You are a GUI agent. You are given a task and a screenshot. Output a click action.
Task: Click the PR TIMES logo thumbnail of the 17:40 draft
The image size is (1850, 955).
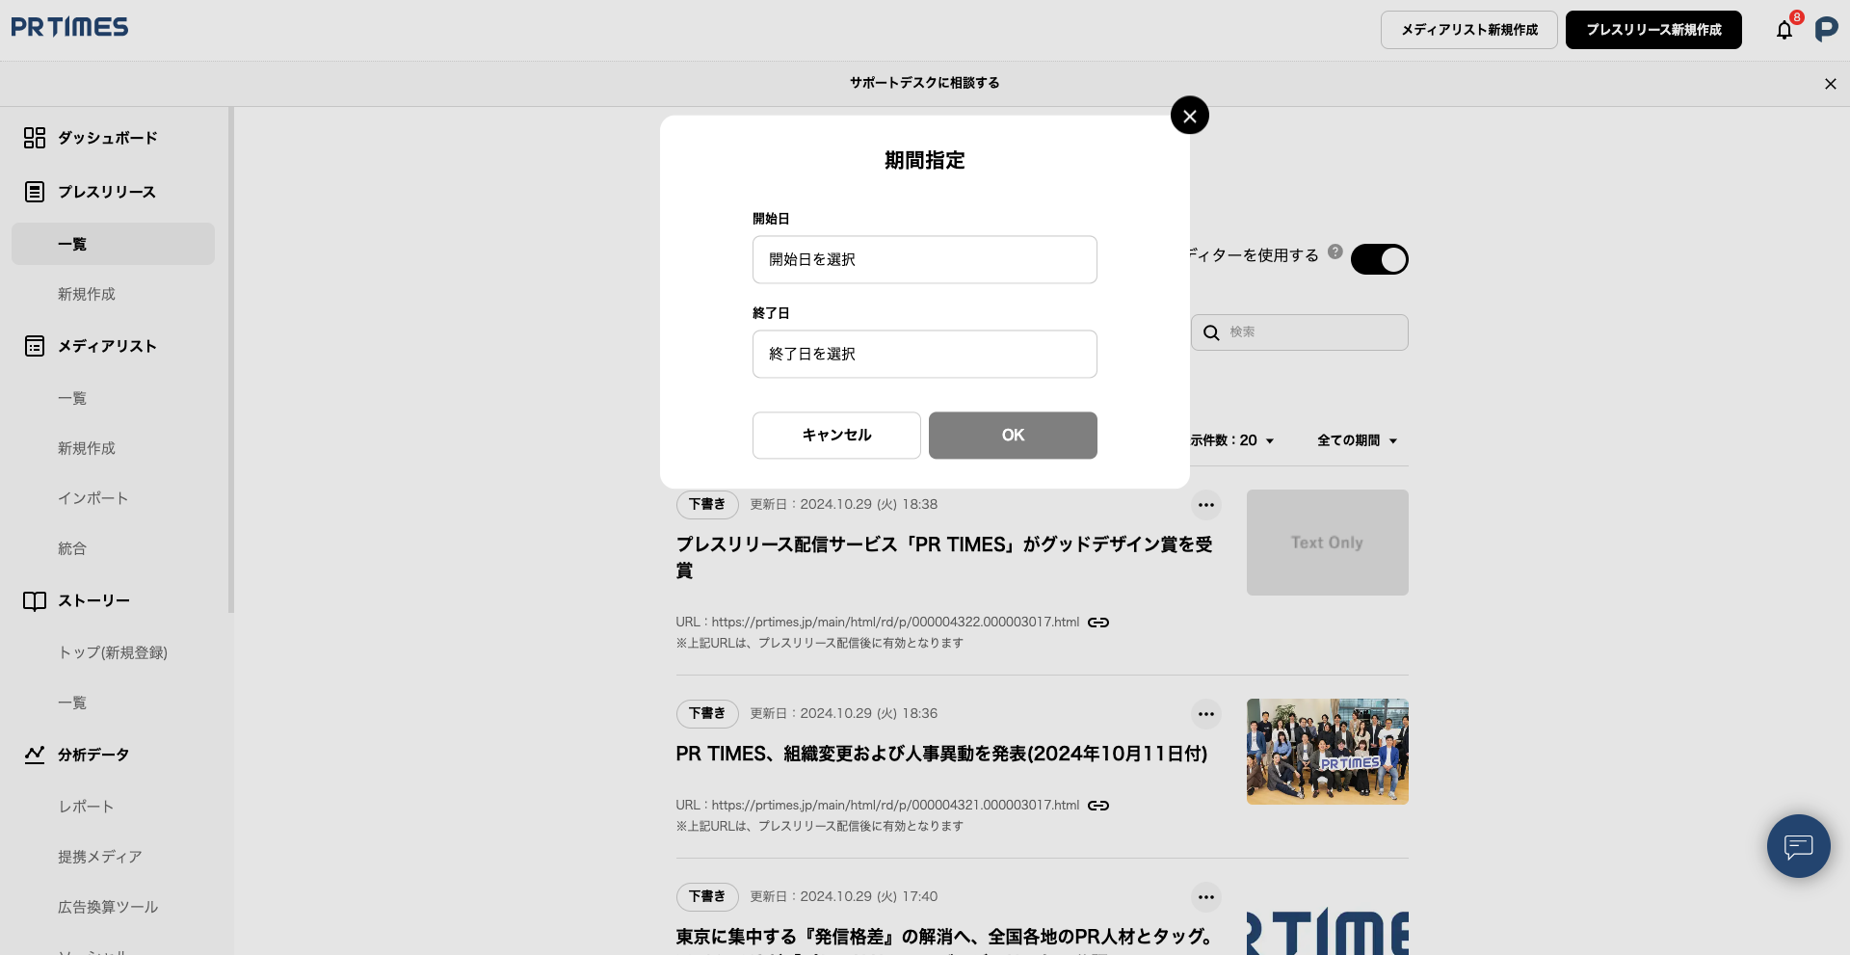click(1328, 929)
